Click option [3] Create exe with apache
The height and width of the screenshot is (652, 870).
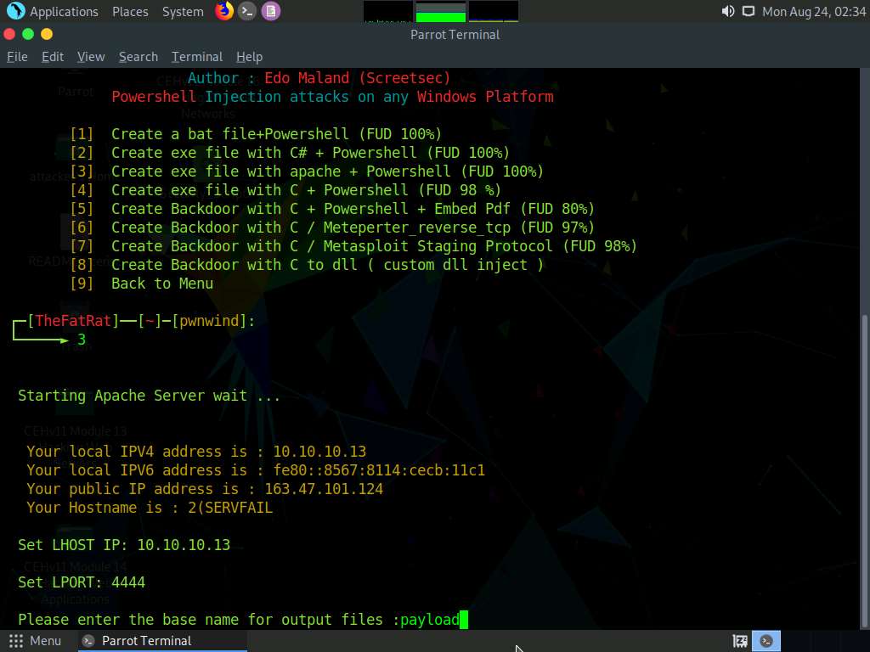(307, 171)
